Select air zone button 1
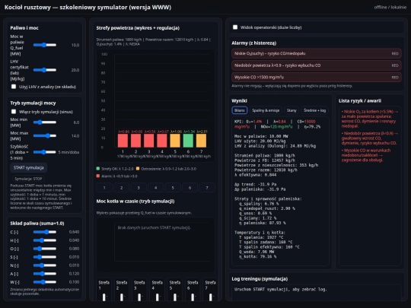The image size is (411, 308). (x=104, y=188)
